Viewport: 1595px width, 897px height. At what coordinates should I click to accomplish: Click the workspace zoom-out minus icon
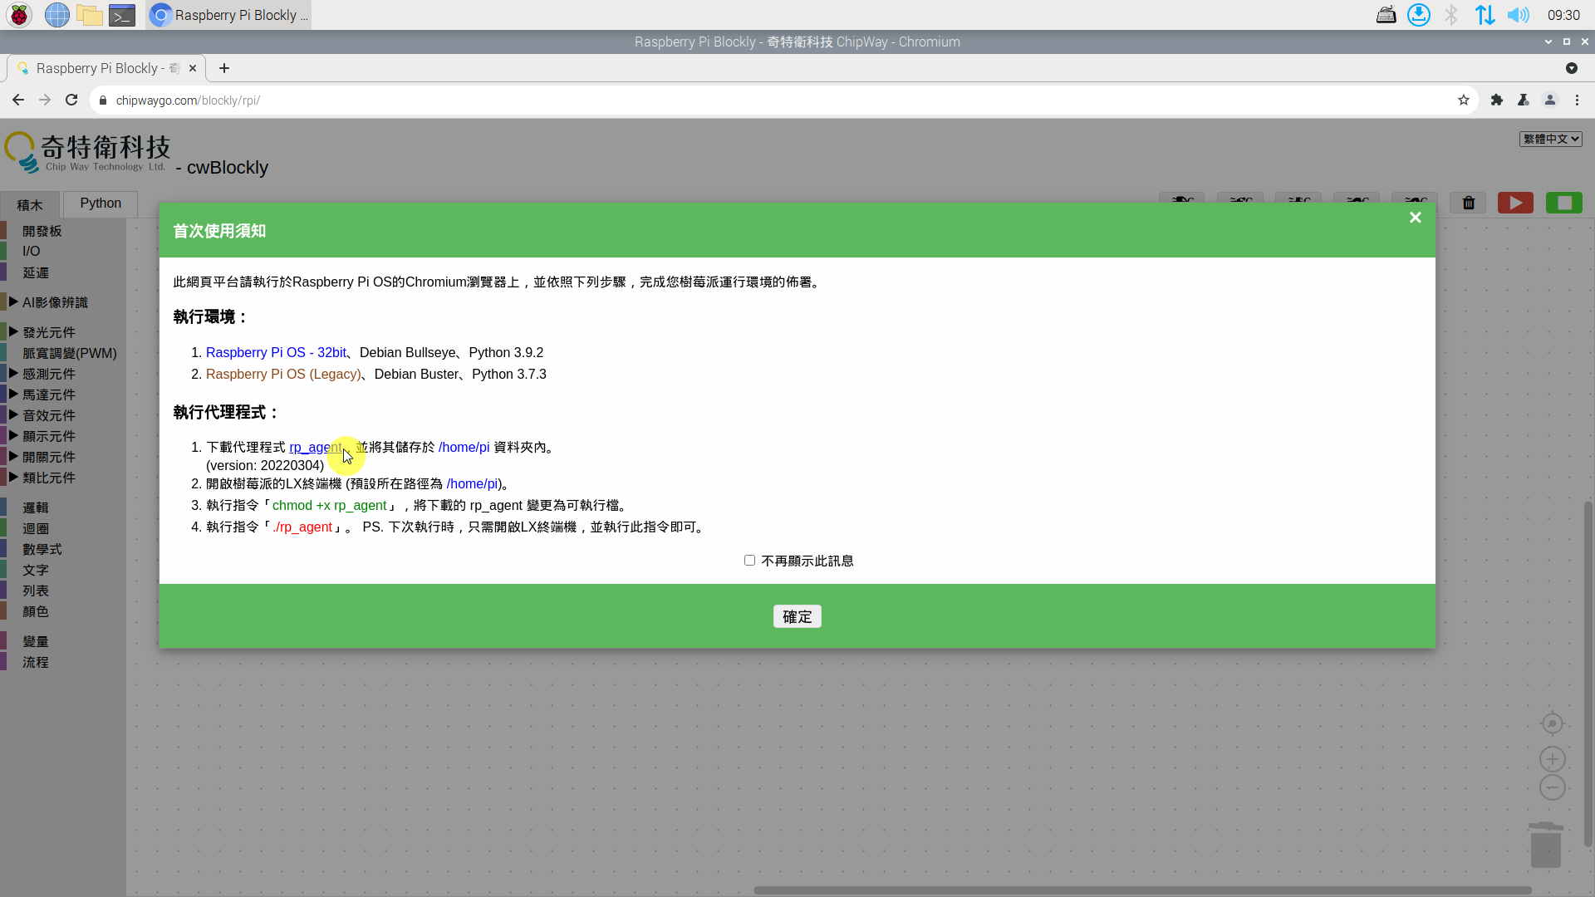pos(1552,787)
